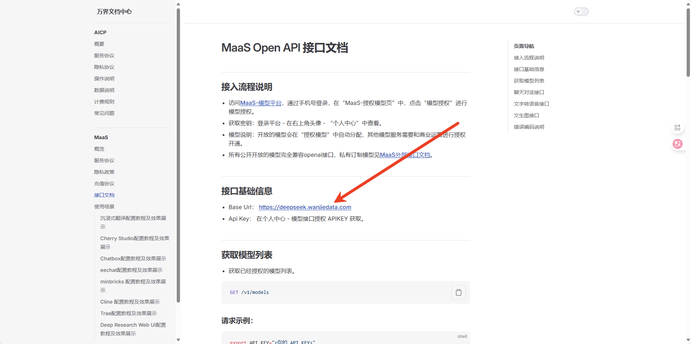The width and height of the screenshot is (691, 344).
Task: Open AICP 概要 page
Action: tap(99, 44)
